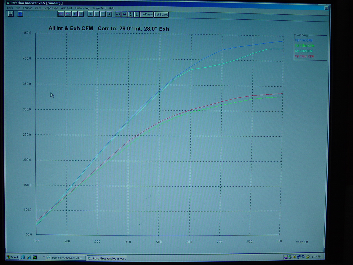Image resolution: width=353 pixels, height=265 pixels.
Task: Click the first quick launch icon beside Start
Action: point(23,257)
